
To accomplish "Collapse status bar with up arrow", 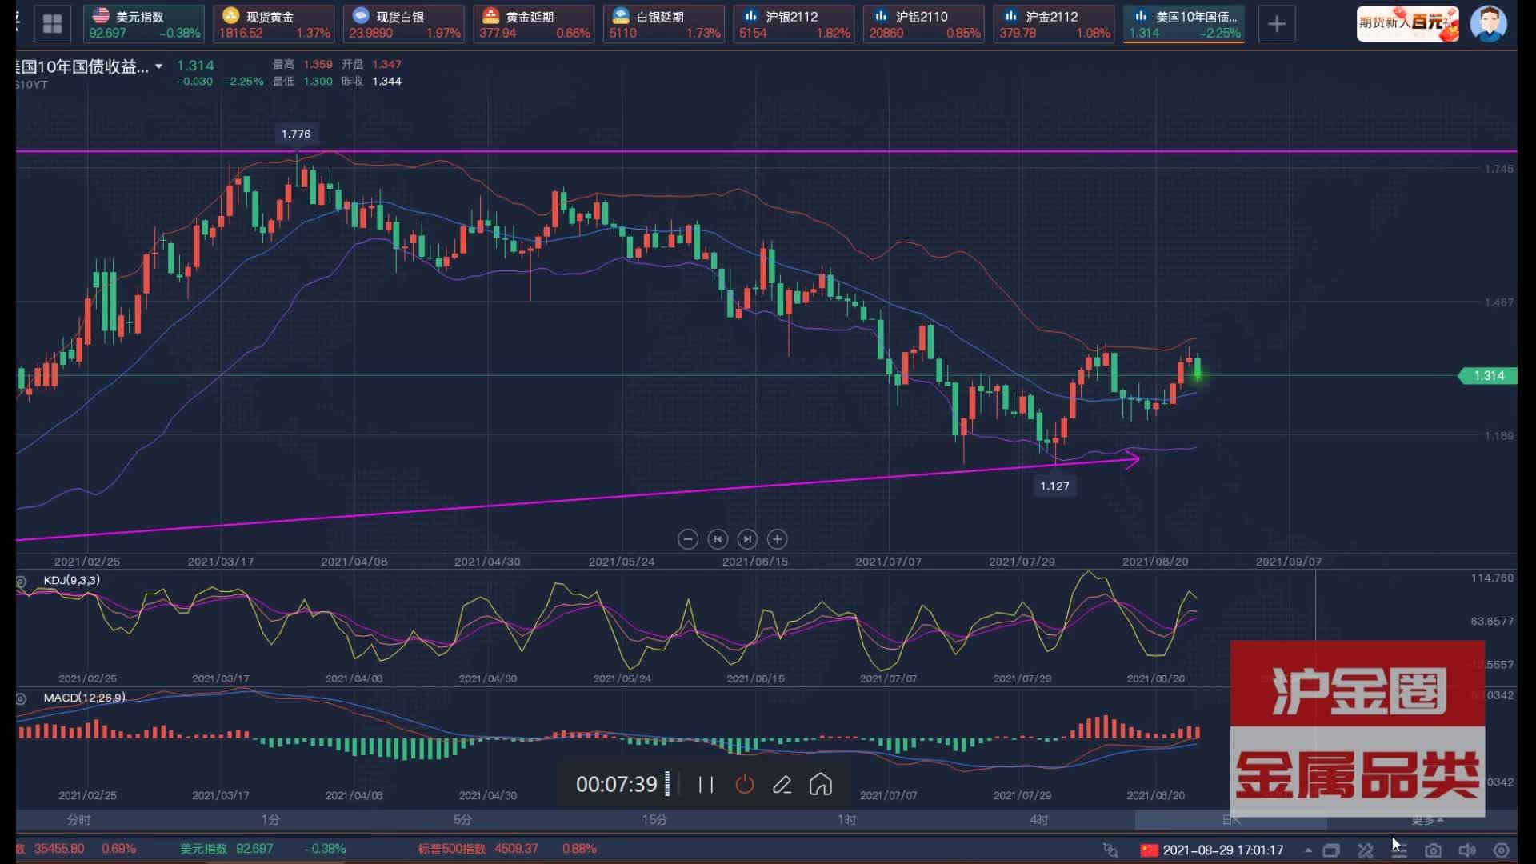I will (1309, 851).
